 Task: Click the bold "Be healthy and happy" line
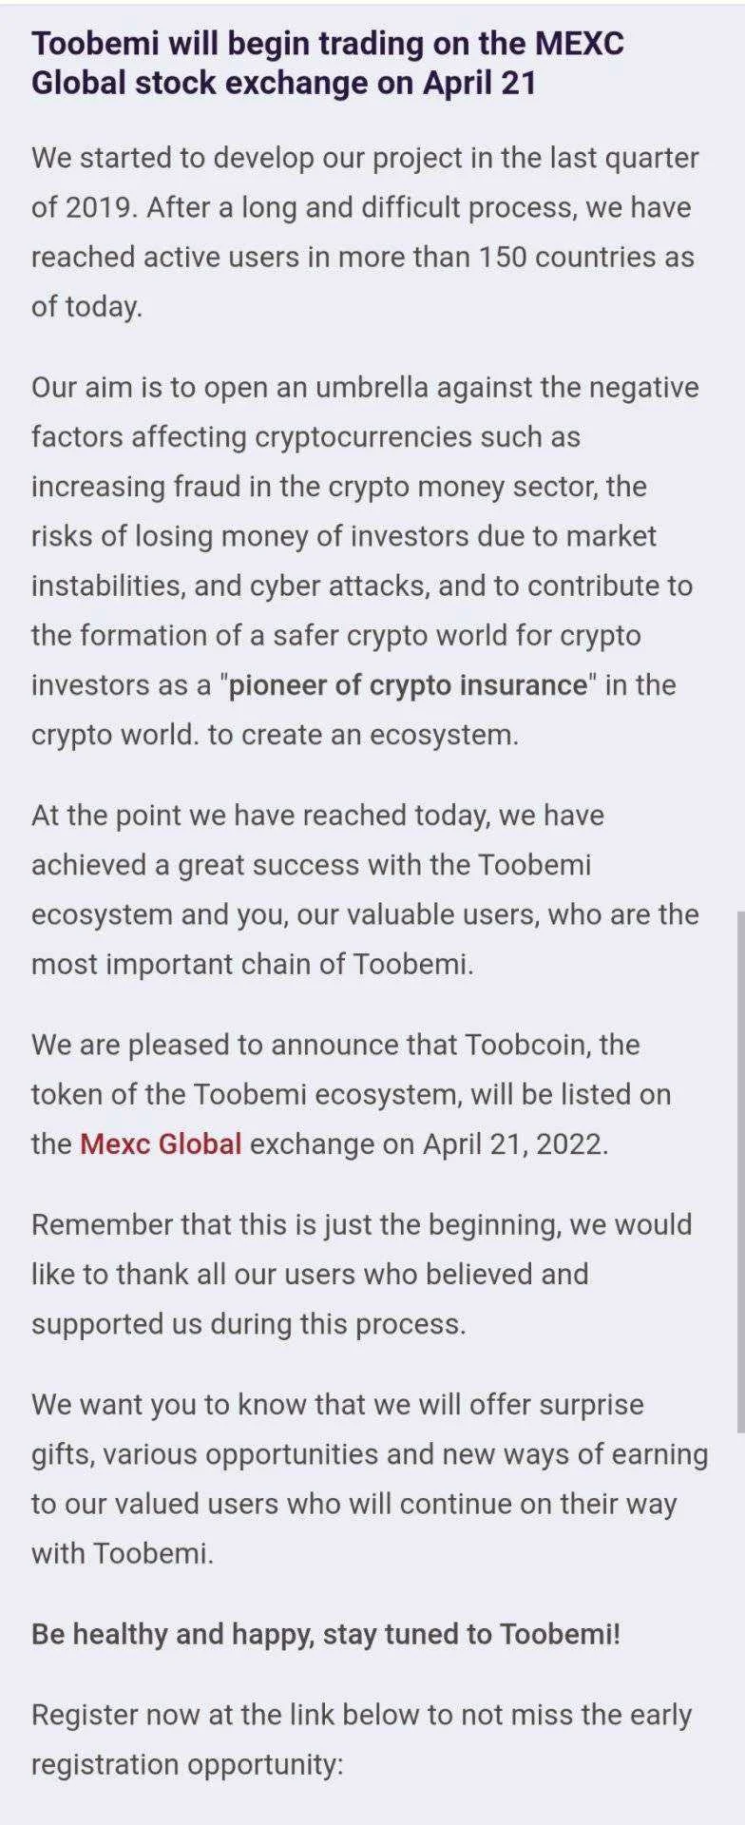pos(326,1634)
